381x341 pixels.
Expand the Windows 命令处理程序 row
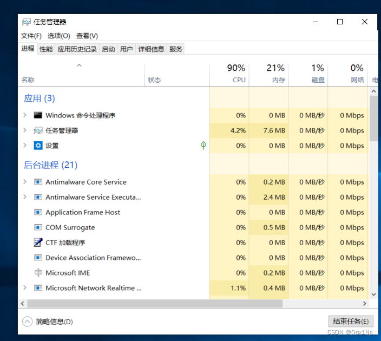click(x=25, y=115)
